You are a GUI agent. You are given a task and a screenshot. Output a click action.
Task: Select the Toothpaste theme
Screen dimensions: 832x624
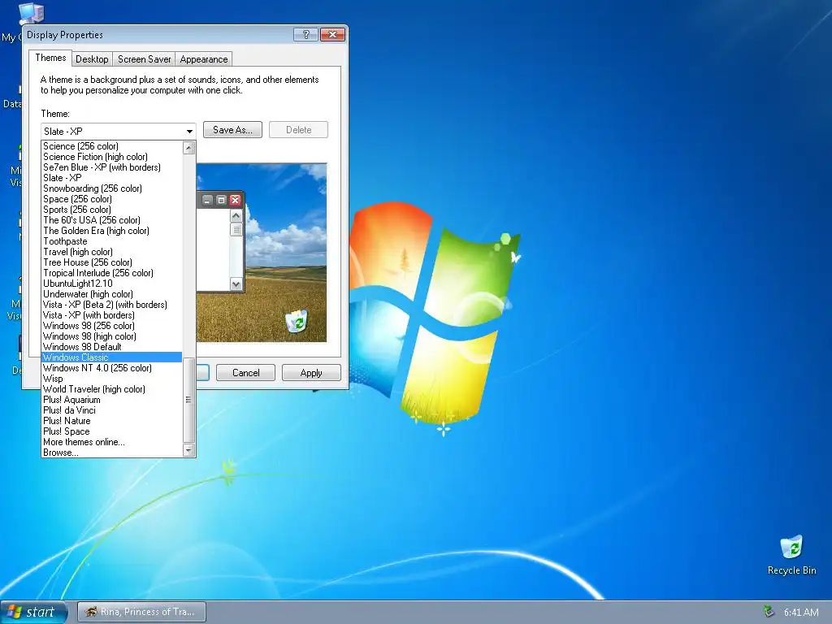pos(112,241)
